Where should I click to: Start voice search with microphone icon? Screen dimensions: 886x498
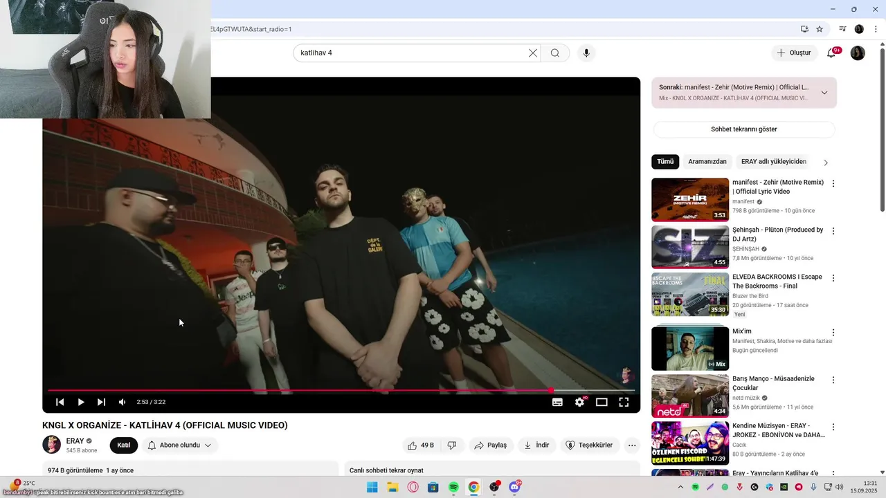click(586, 53)
